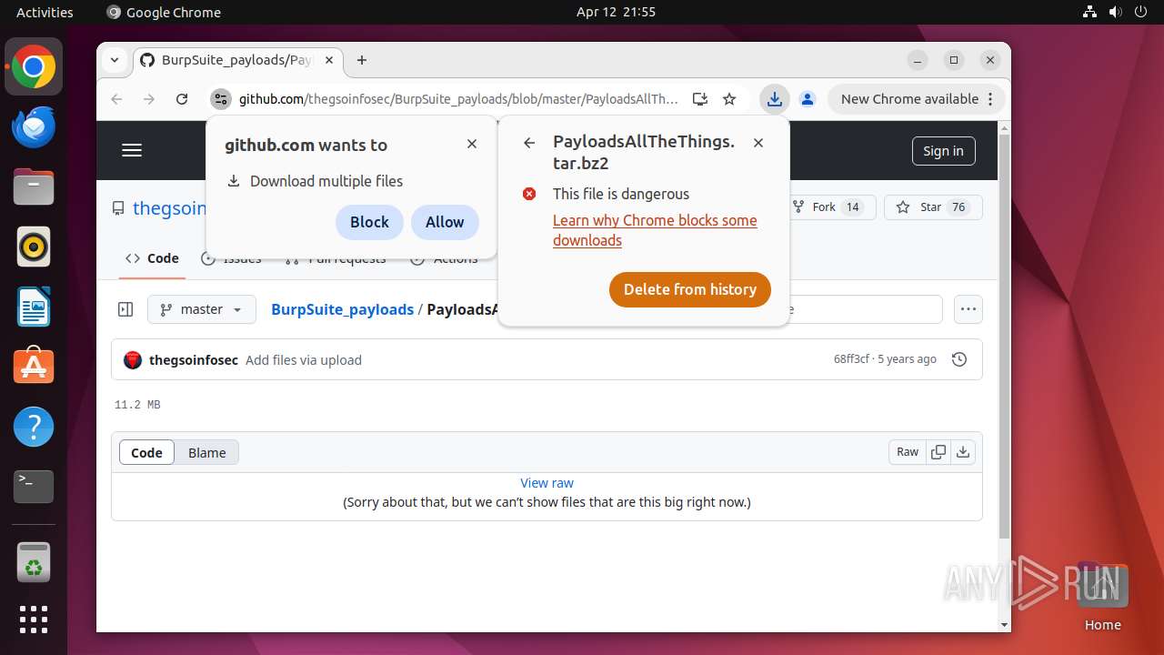Open the Activities overview

pyautogui.click(x=45, y=12)
